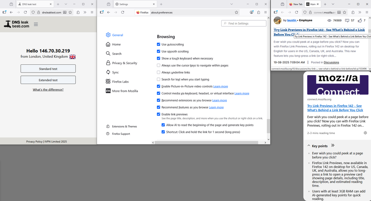Disable the Use autoscrolling checkbox

[x=159, y=44]
